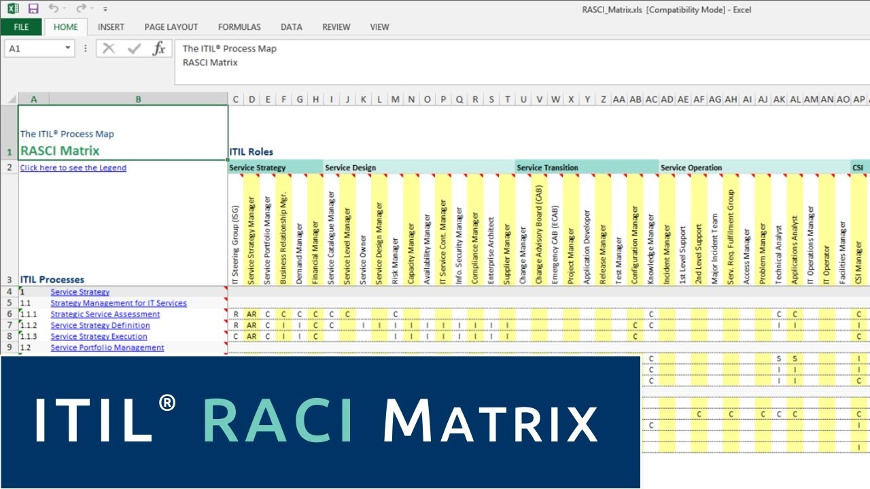Click the 'Click here to see the Legend' link
Screen dimensions: 870x489
(73, 168)
